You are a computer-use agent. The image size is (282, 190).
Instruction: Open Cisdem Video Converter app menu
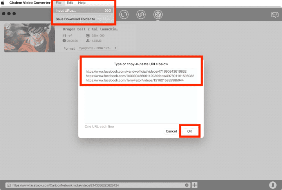(x=30, y=3)
